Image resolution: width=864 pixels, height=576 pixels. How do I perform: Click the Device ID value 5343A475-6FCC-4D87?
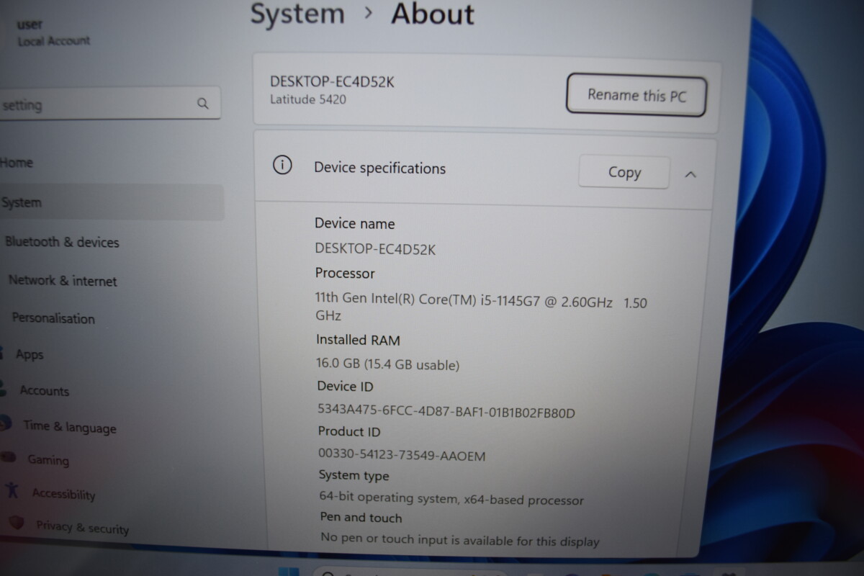click(446, 412)
